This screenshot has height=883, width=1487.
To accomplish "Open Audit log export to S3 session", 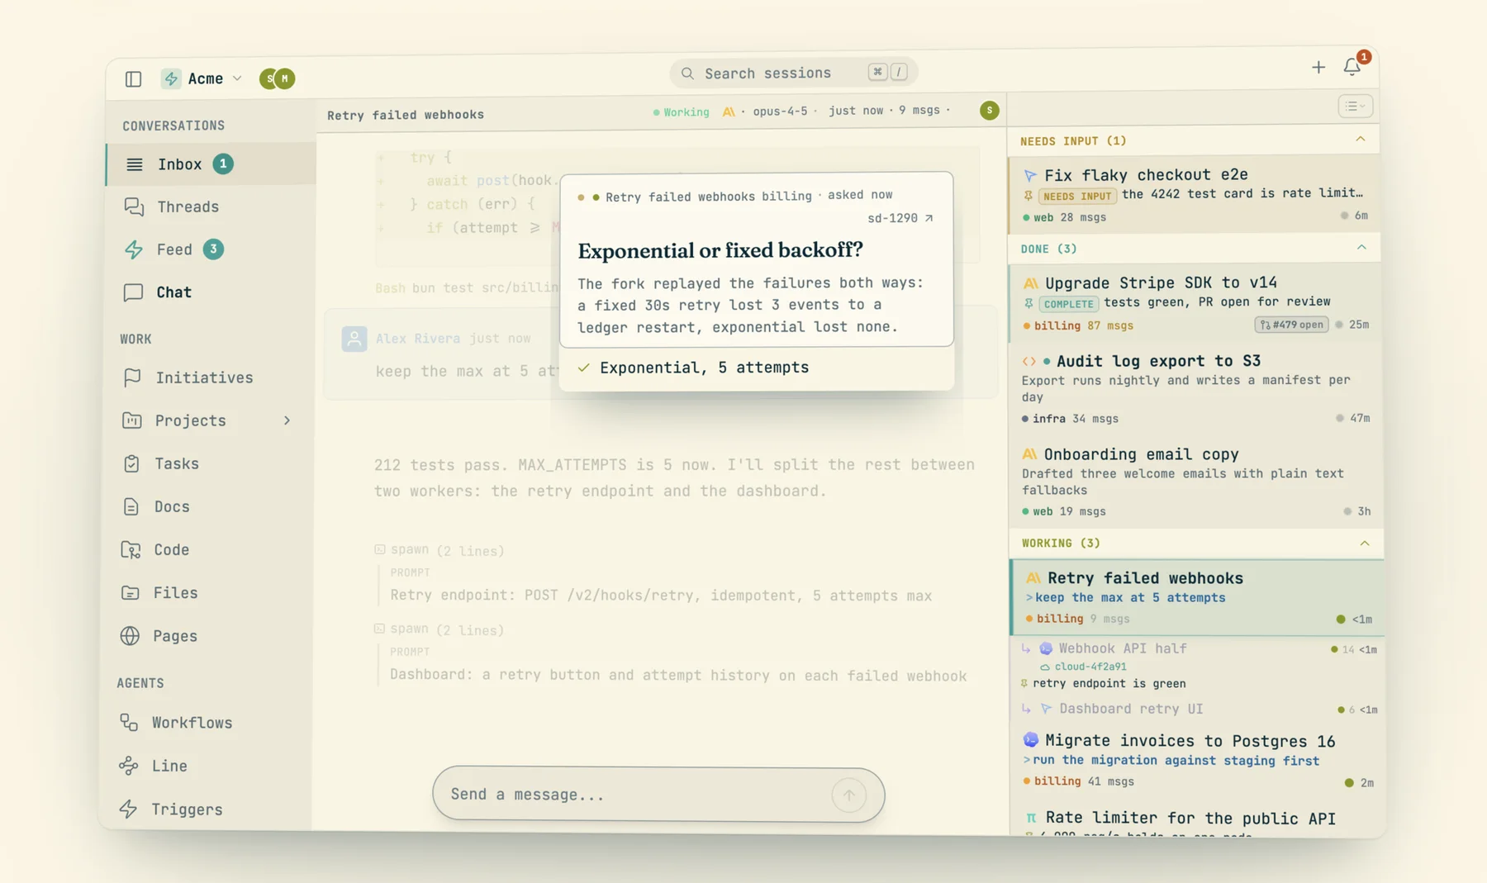I will coord(1196,388).
